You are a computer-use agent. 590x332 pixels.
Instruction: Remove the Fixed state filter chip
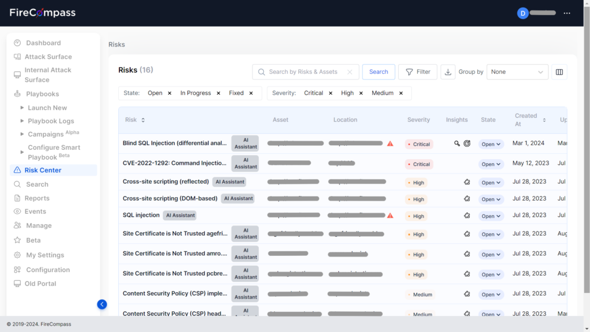[250, 92]
